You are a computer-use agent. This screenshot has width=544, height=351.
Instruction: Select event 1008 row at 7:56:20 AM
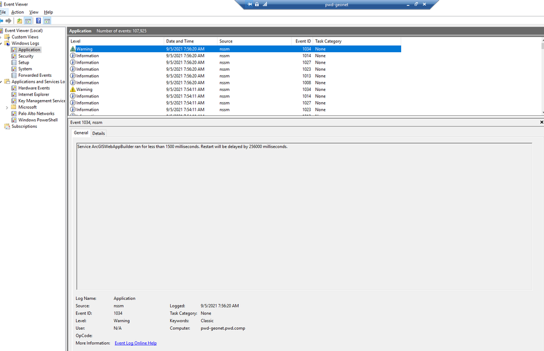coord(235,83)
